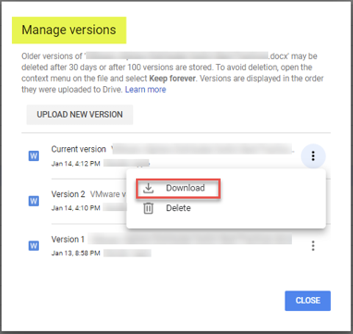353x334 pixels.
Task: Click the UPLOAD NEW VERSION button
Action: tap(79, 115)
